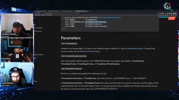Reload the current documentation page

(x=39, y=13)
